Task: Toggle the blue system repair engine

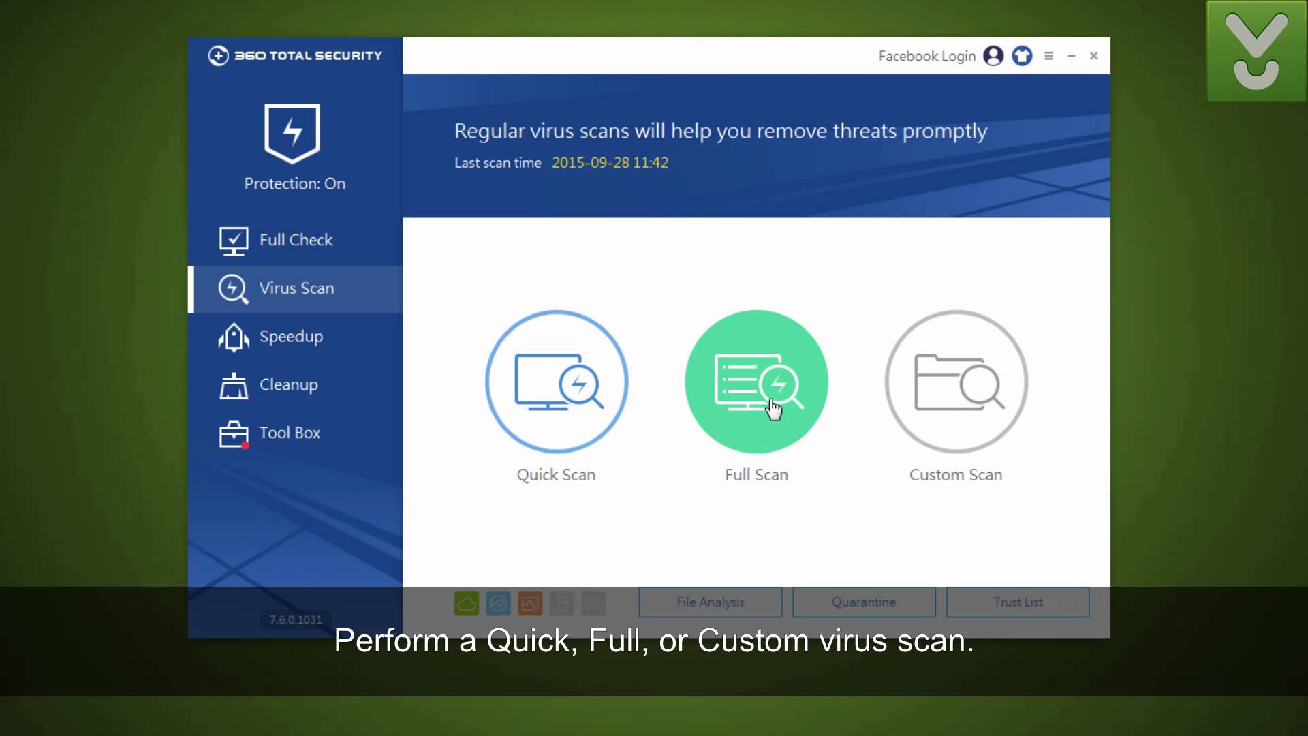Action: coord(498,603)
